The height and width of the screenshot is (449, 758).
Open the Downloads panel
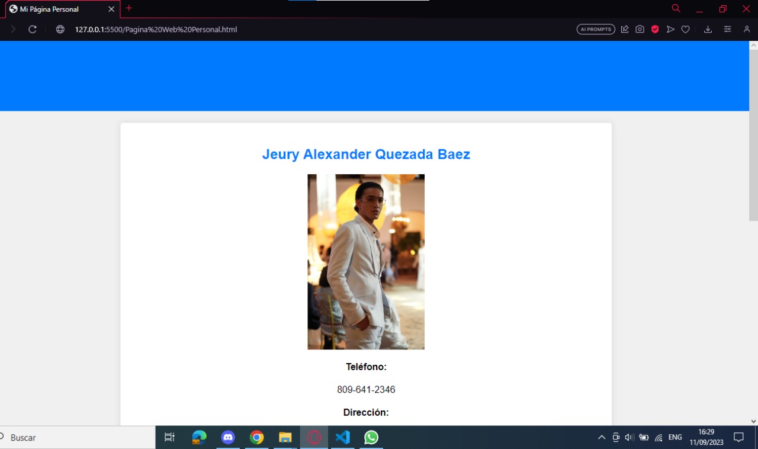point(708,29)
